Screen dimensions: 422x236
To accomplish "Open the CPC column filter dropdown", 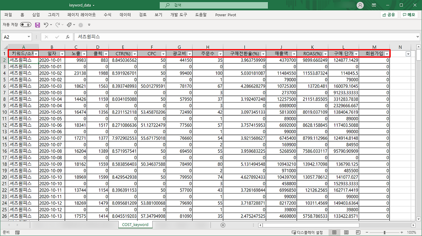I will pyautogui.click(x=163, y=54).
